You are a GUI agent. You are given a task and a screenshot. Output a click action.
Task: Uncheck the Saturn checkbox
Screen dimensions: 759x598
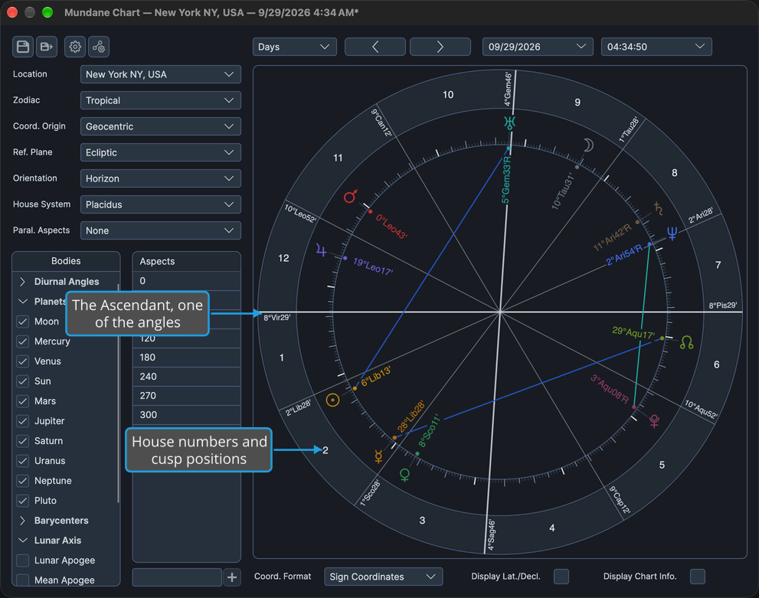tap(23, 441)
